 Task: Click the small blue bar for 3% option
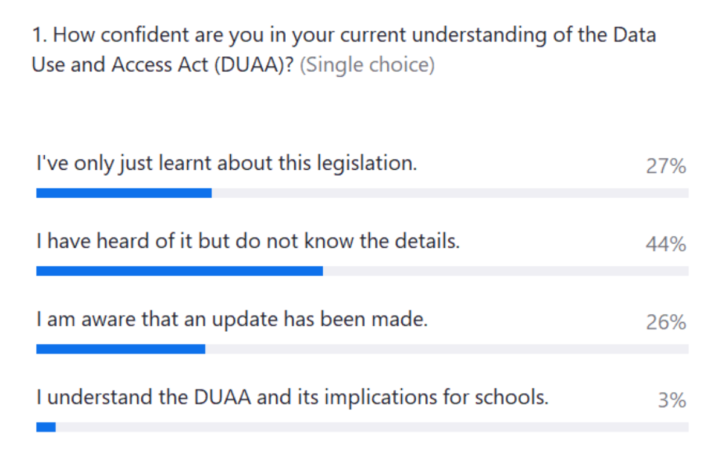[x=46, y=427]
